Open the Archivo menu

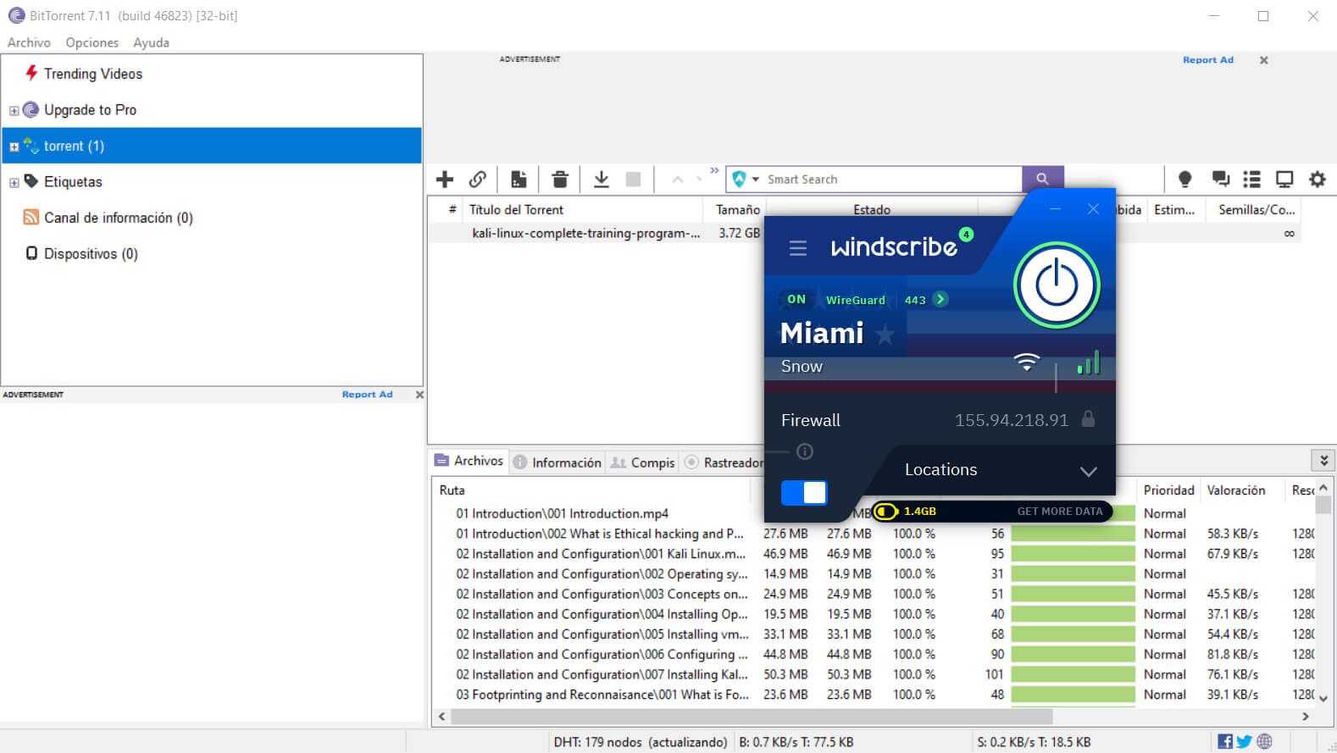tap(29, 42)
